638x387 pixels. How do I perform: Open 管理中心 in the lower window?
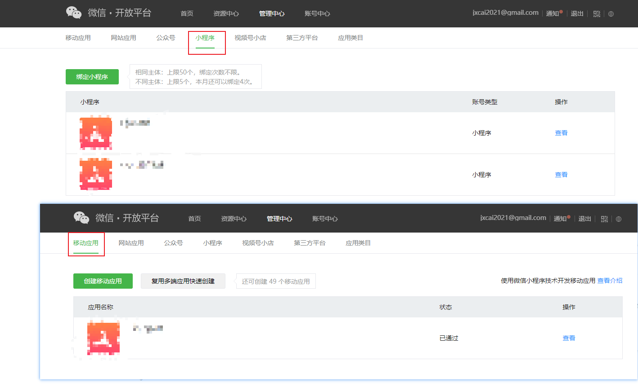[x=279, y=219]
